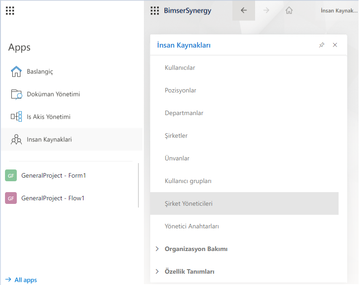Screen dimensions: 359x285
Task: Open Departmanlar from the list
Action: pos(184,113)
